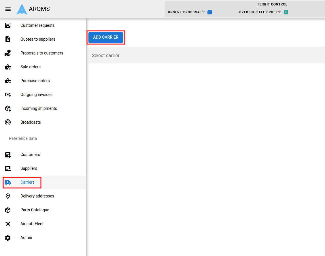The height and width of the screenshot is (256, 325).
Task: Click the unsent proposals count badge
Action: [x=210, y=12]
